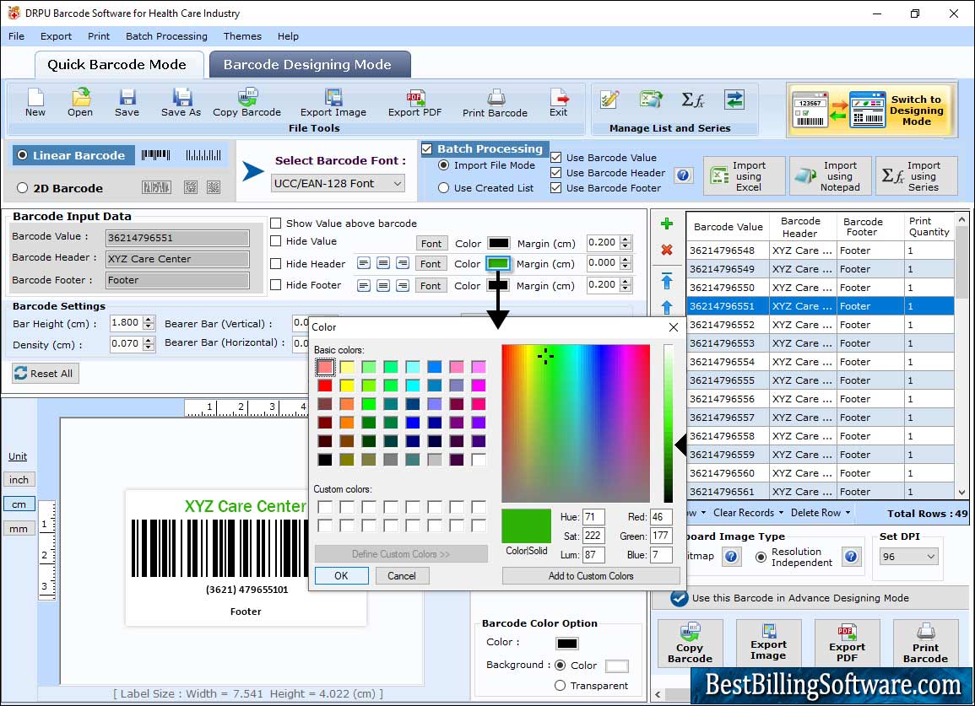This screenshot has width=975, height=706.
Task: Click the Save icon in File Tools
Action: point(127,103)
